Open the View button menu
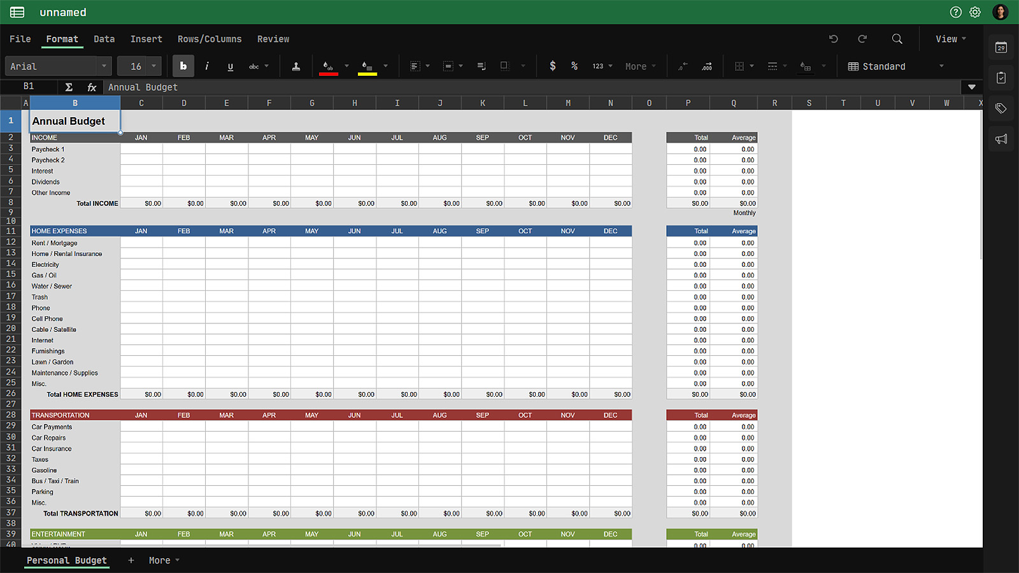Screen dimensions: 1019x573 [x=950, y=39]
